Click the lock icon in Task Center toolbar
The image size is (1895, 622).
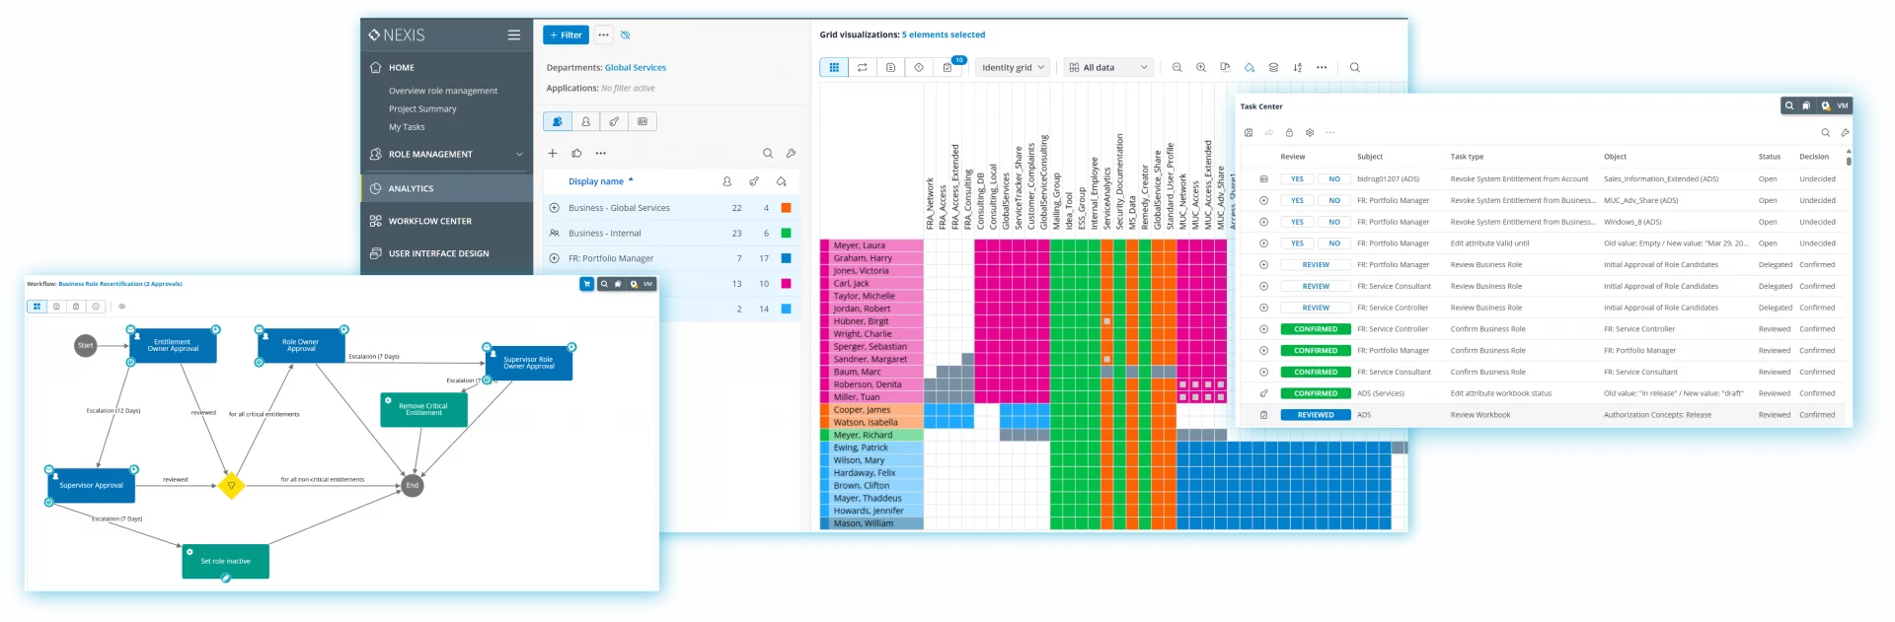pyautogui.click(x=1289, y=132)
